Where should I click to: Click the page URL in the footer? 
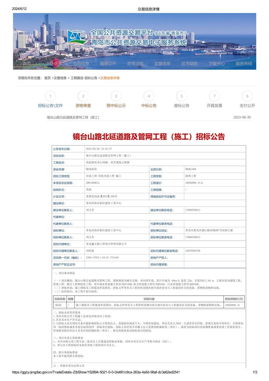(x=96, y=372)
